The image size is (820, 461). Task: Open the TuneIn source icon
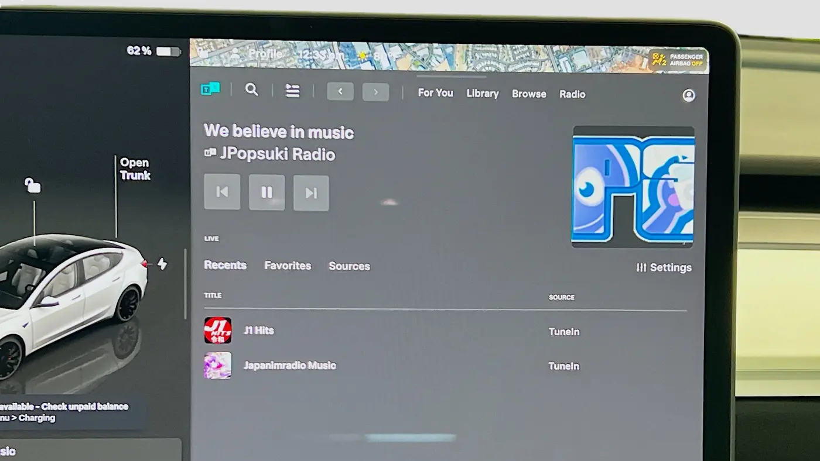[210, 89]
